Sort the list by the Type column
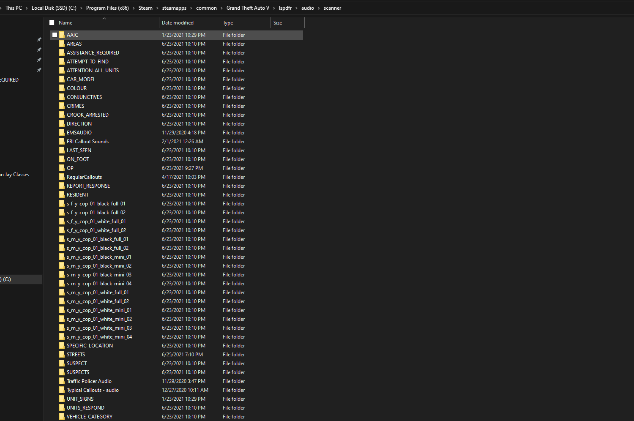Image resolution: width=634 pixels, height=421 pixels. pyautogui.click(x=228, y=23)
